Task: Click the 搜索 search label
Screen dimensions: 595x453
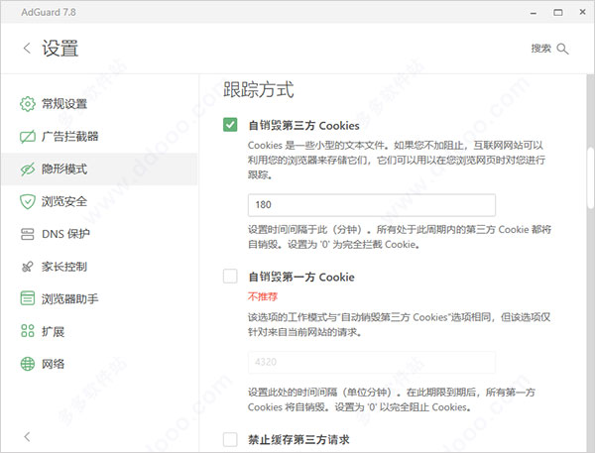Action: [x=540, y=49]
